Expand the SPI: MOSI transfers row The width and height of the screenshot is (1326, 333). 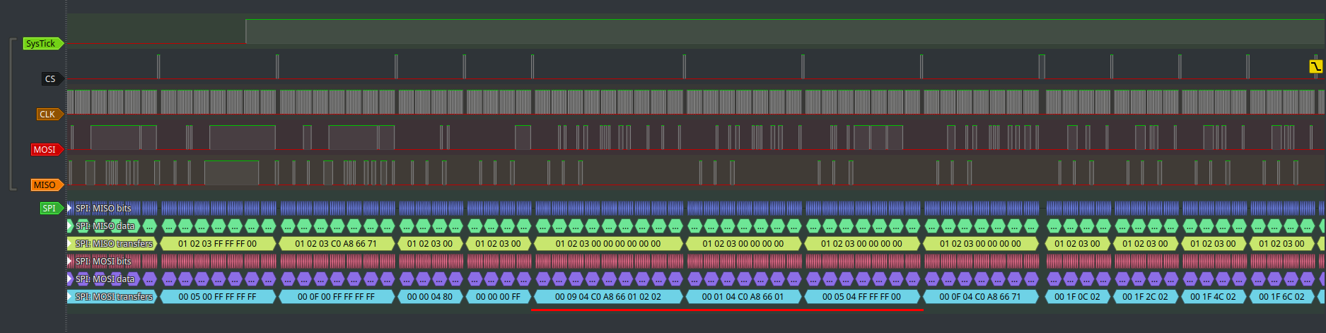pyautogui.click(x=69, y=297)
